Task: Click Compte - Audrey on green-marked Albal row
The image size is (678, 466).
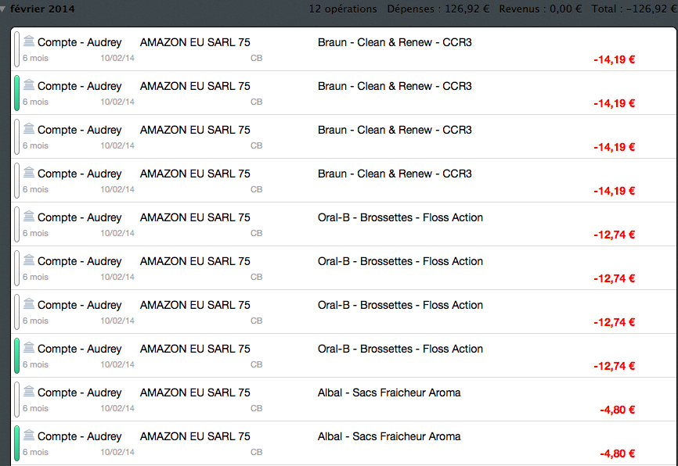Action: coord(80,436)
